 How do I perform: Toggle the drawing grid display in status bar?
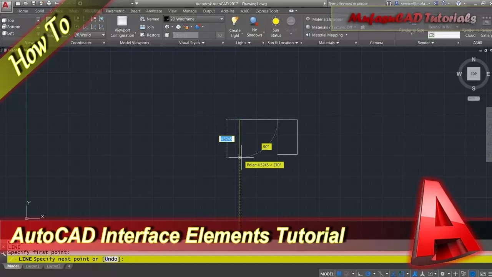click(339, 274)
